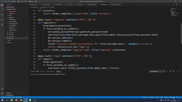
Task: Open About.html in the explorer
Action: click(x=12, y=20)
